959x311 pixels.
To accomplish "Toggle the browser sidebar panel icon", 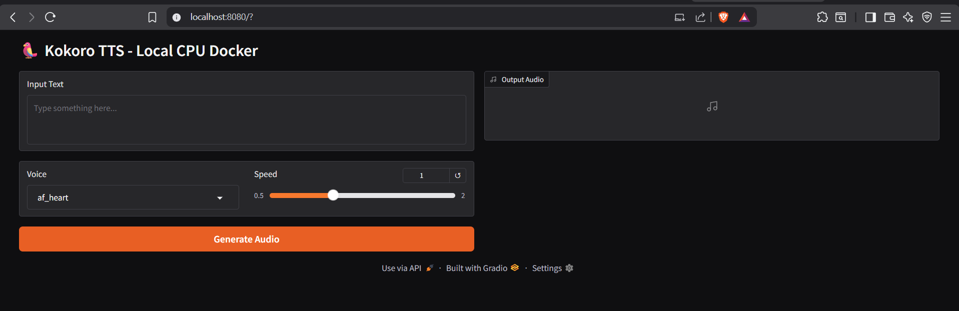I will [x=870, y=17].
